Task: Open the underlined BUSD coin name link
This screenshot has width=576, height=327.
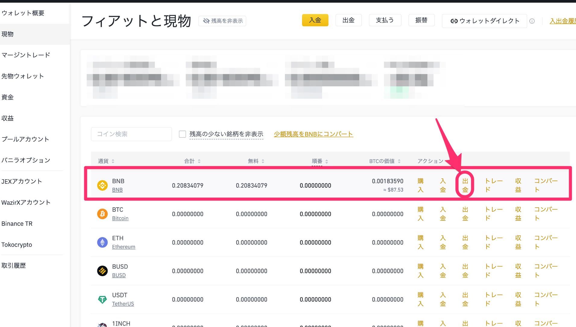Action: tap(119, 276)
